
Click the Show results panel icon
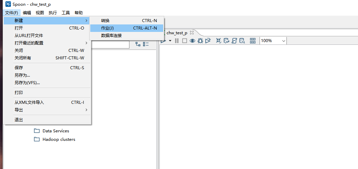(x=252, y=41)
